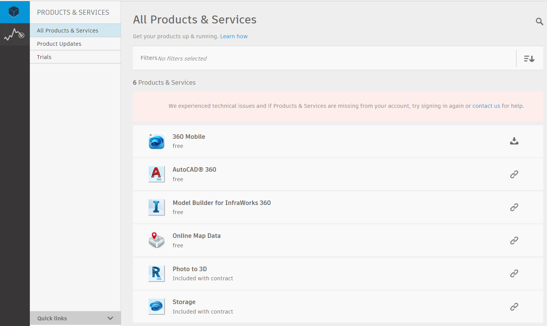Open the Online Map Data title

[196, 236]
